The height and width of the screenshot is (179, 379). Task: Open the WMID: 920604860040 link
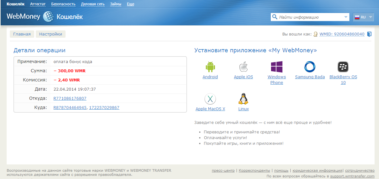click(342, 34)
